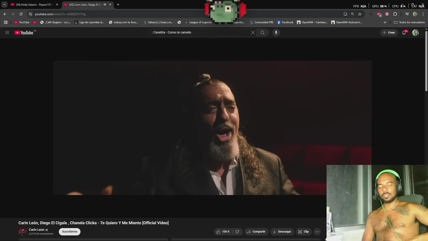Expand hidden bookmarks with double chevron
Screen dimensions: 428x241
click(x=385, y=22)
